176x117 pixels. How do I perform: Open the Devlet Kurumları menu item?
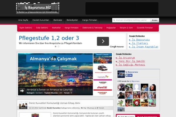(40, 20)
